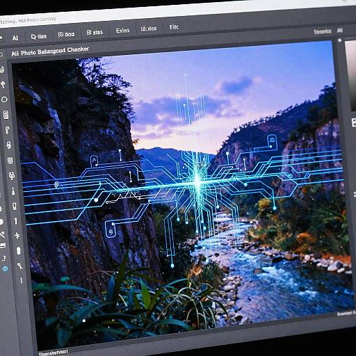The width and height of the screenshot is (356, 356).
Task: Pick a tone from the gradient swatch in right panel
Action: pos(350,76)
